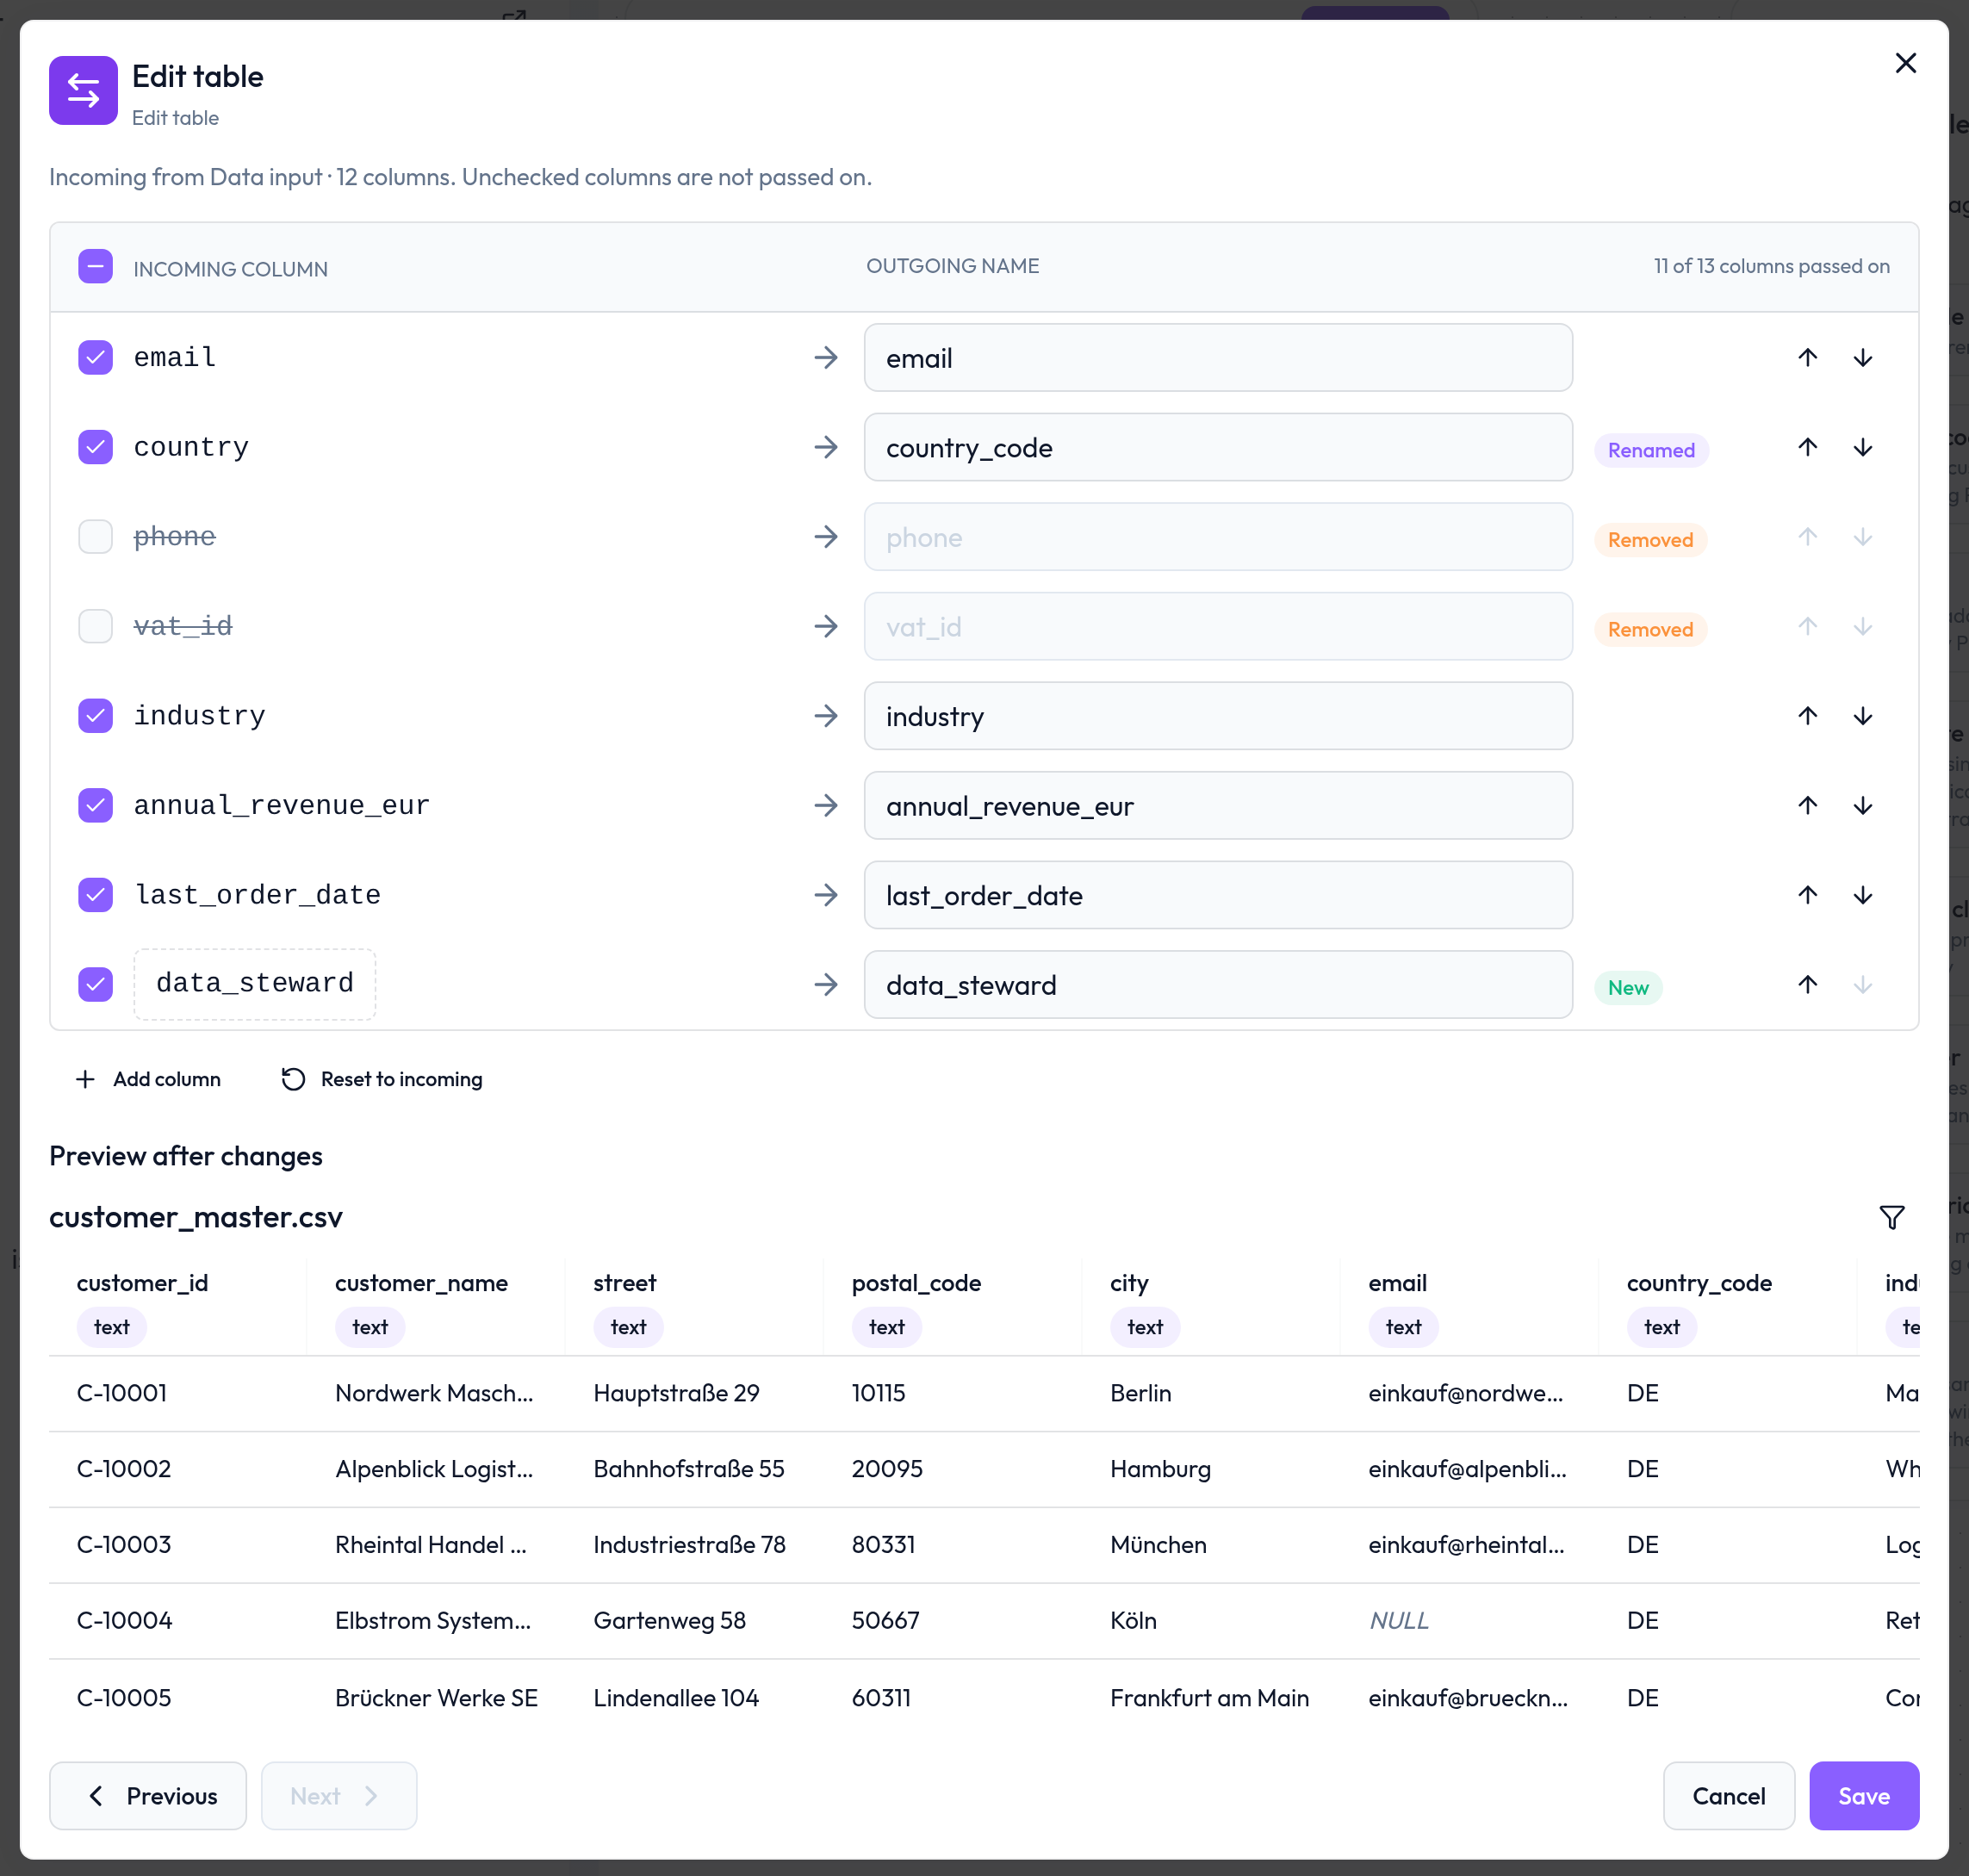Move last_order_date column up arrow
The width and height of the screenshot is (1969, 1876).
(x=1807, y=895)
